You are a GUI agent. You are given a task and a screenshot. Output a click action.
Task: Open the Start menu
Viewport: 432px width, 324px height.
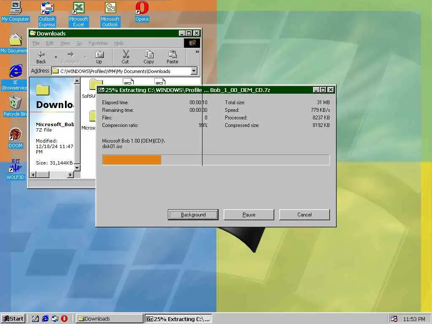13,319
